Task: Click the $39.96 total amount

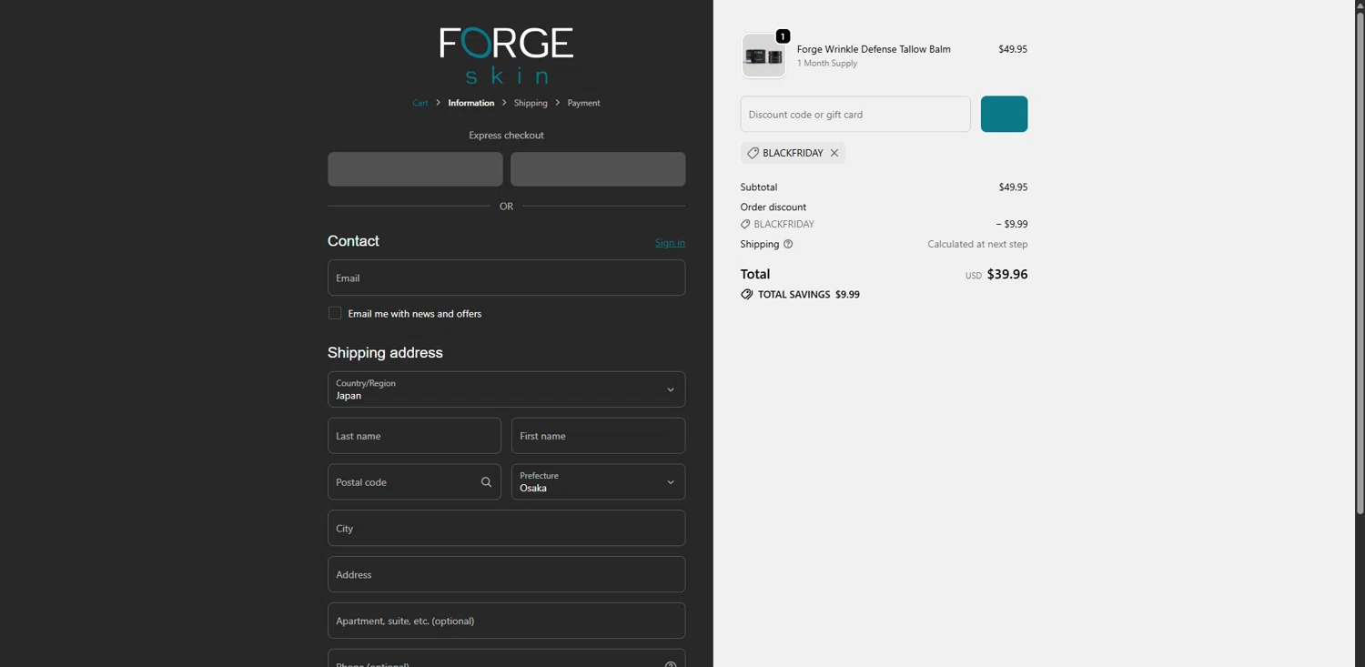Action: tap(1007, 274)
